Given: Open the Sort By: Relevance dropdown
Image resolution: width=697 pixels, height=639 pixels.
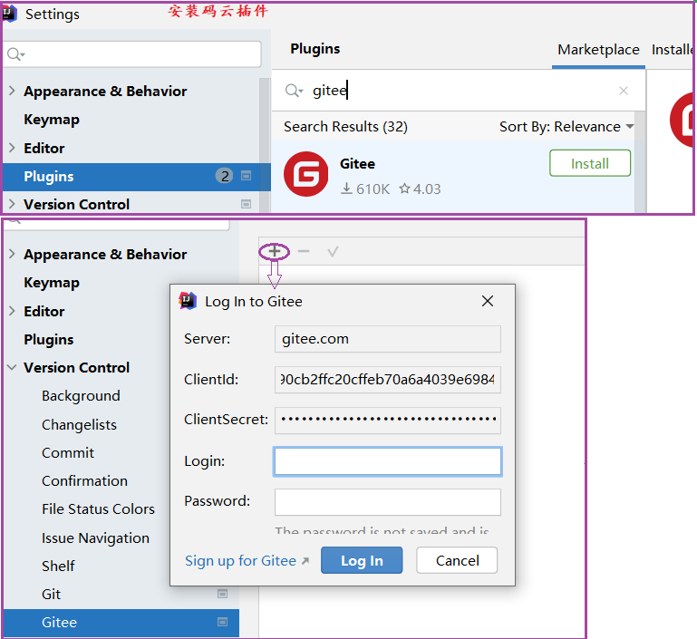Looking at the screenshot, I should pyautogui.click(x=566, y=127).
